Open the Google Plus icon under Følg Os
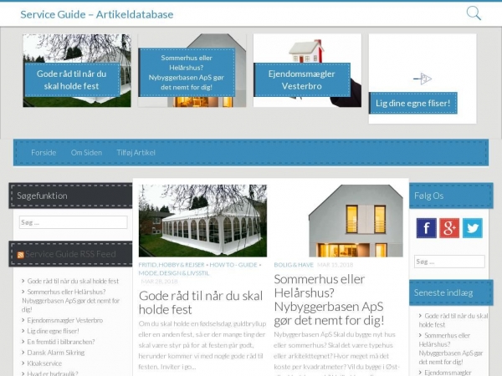The height and width of the screenshot is (376, 502). 449,228
